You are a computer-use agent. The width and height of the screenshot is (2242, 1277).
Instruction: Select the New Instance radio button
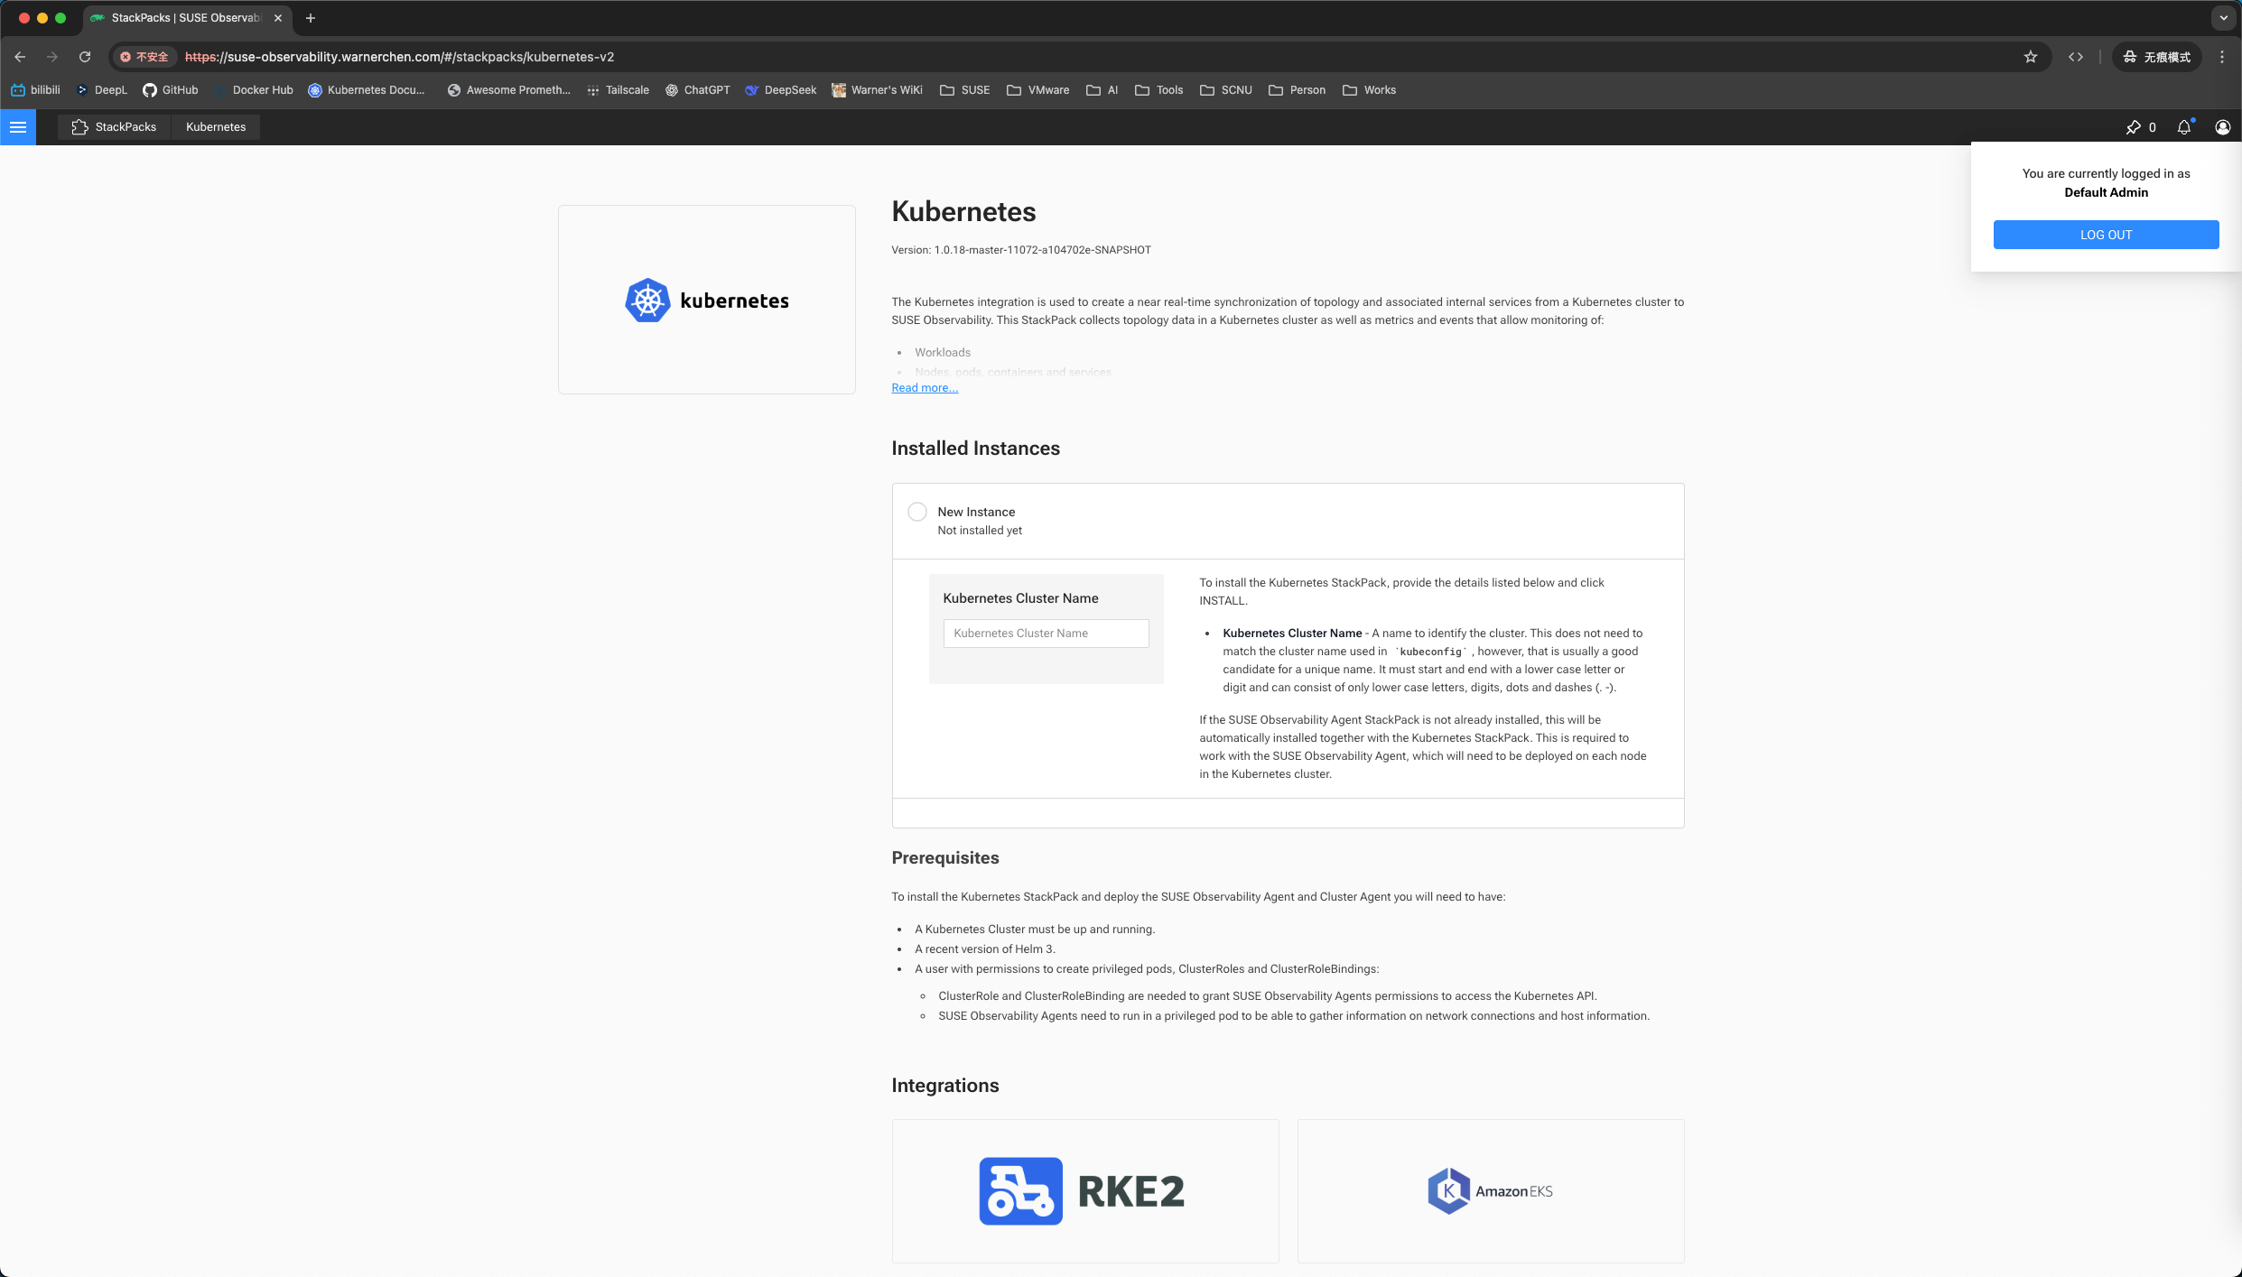pos(917,512)
